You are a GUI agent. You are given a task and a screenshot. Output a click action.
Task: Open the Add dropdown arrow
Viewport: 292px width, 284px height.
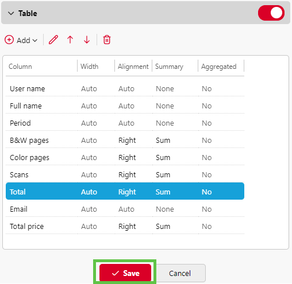[35, 40]
